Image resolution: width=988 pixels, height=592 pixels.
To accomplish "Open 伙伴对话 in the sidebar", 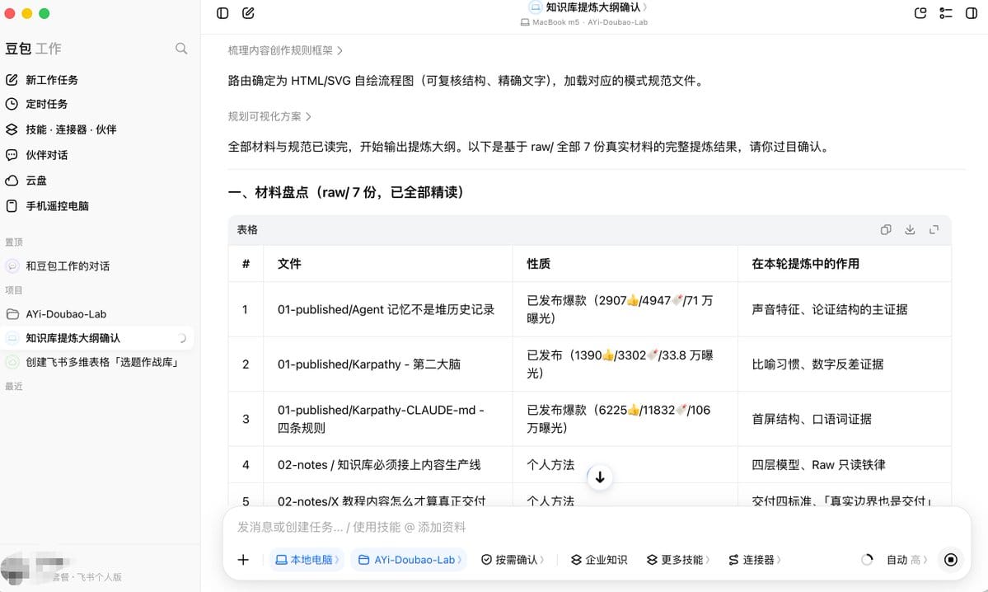I will tap(47, 155).
